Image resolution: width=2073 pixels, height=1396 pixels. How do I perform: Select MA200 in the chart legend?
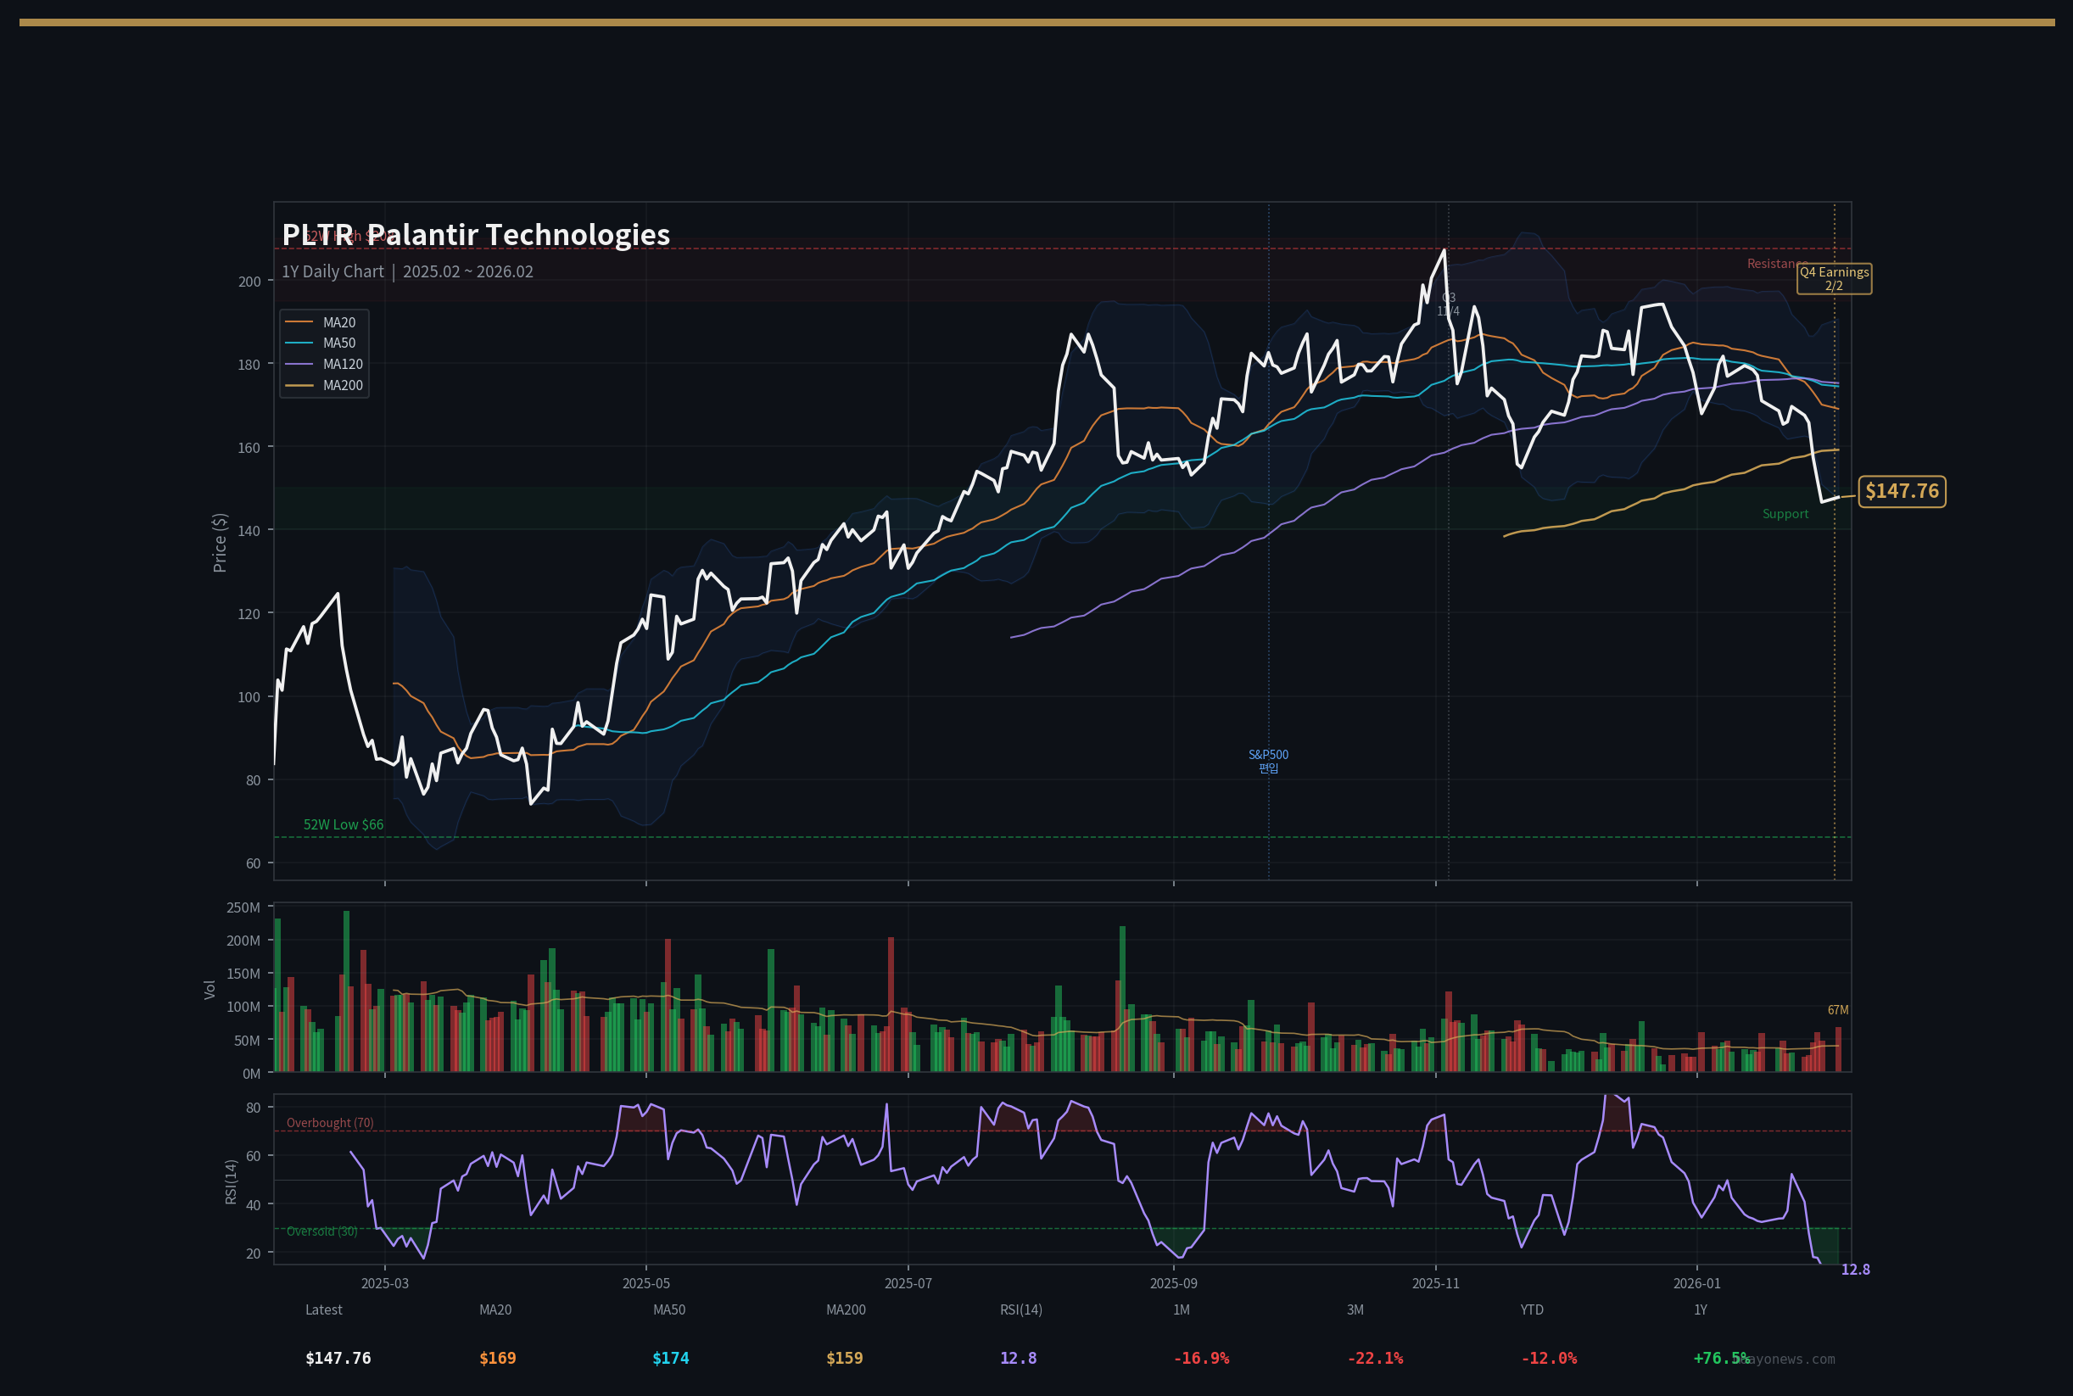click(x=342, y=386)
